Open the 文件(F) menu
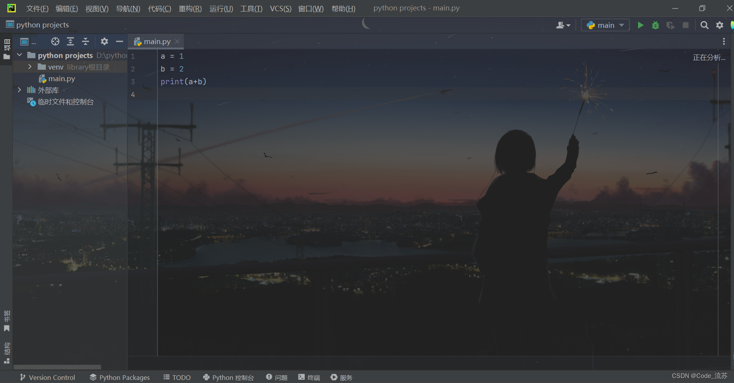This screenshot has width=734, height=383. tap(37, 9)
